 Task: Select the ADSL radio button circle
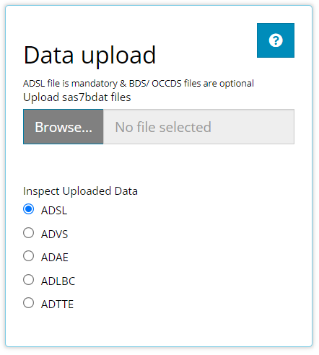point(28,209)
